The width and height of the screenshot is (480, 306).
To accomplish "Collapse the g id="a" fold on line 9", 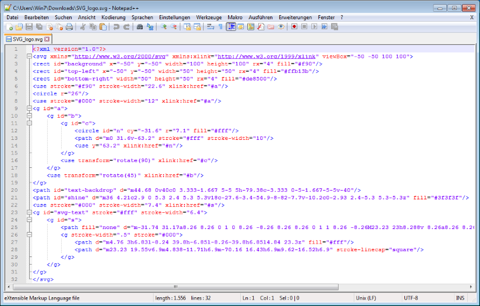I will click(28, 108).
